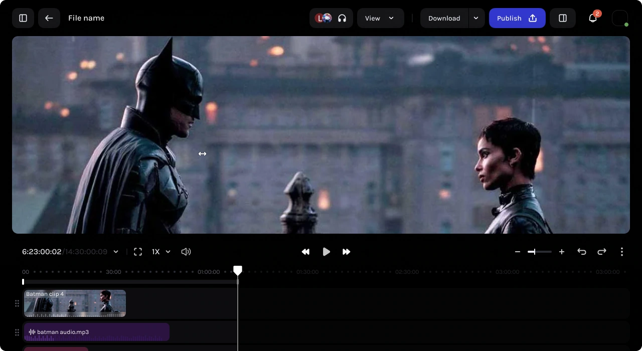Click the Publish button
The image size is (642, 351).
point(517,18)
